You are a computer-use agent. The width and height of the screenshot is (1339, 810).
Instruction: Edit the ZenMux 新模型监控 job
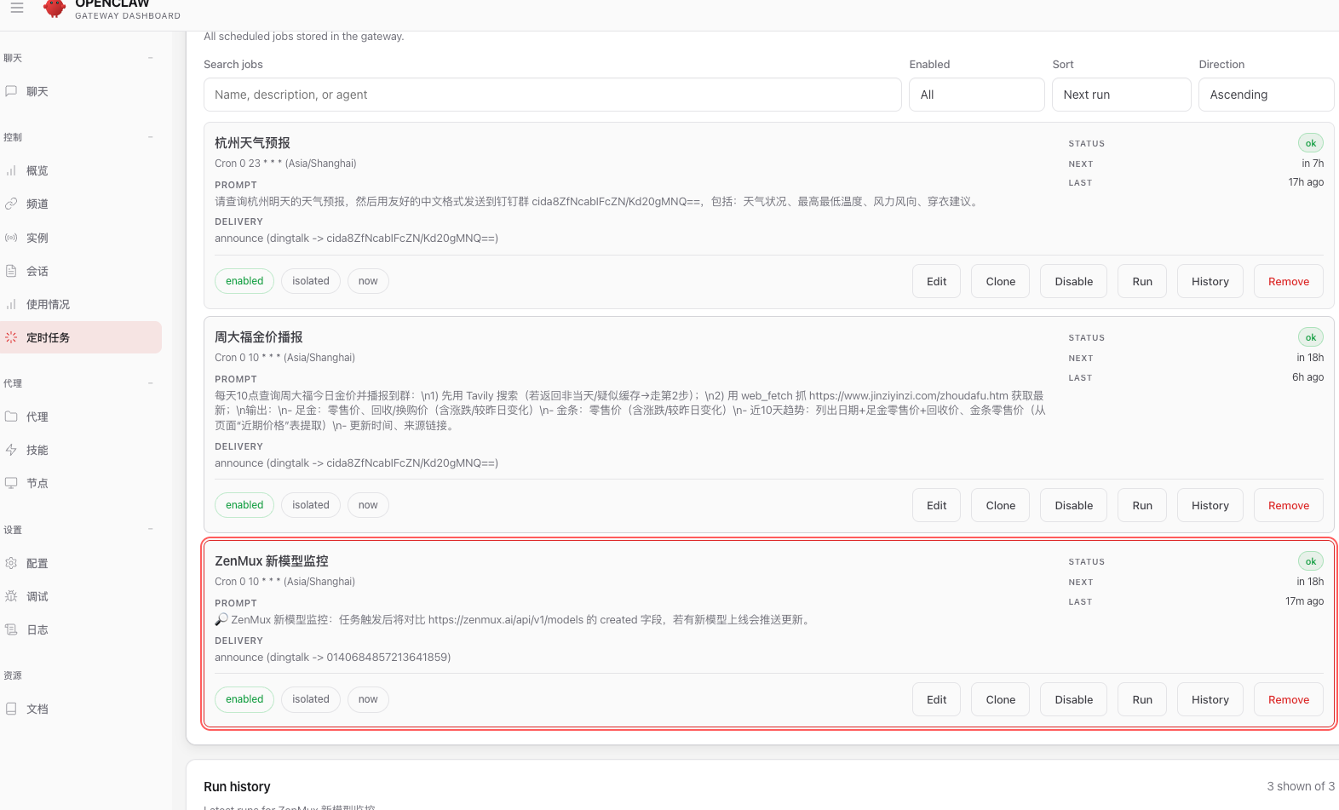[937, 699]
